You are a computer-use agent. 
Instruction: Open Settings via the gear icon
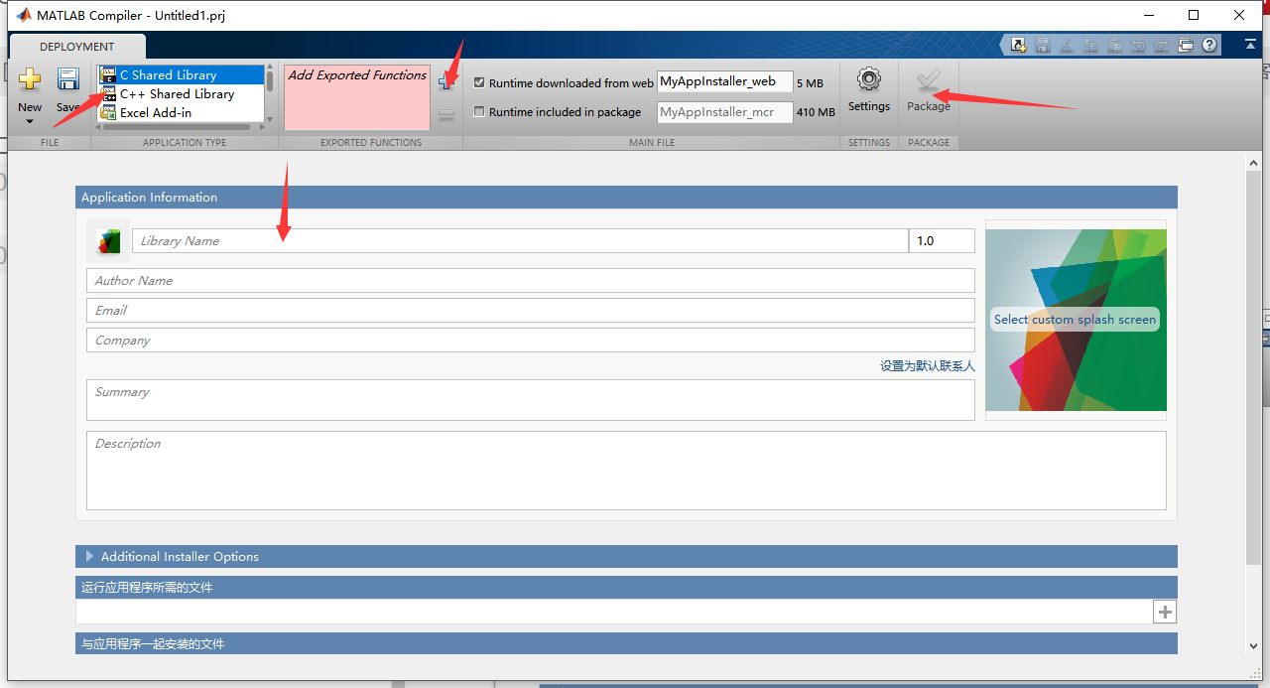[x=869, y=80]
